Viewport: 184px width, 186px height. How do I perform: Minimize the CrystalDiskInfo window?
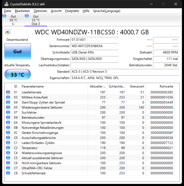151,4
